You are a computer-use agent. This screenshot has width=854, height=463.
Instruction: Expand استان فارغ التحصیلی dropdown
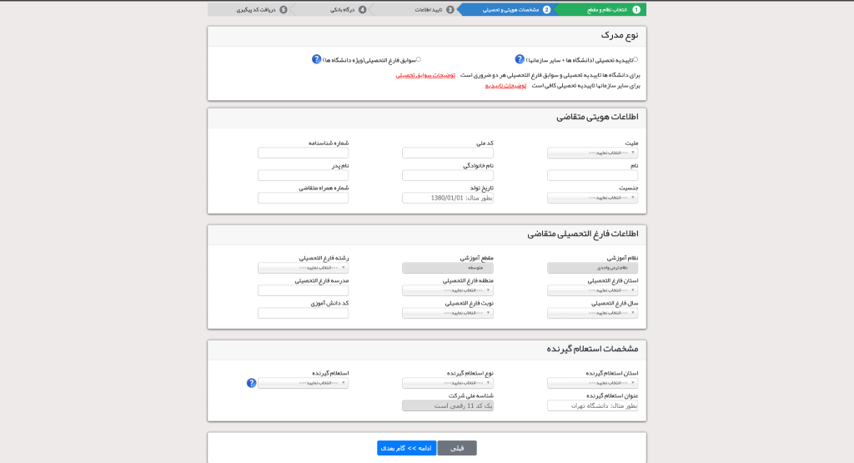pyautogui.click(x=592, y=290)
